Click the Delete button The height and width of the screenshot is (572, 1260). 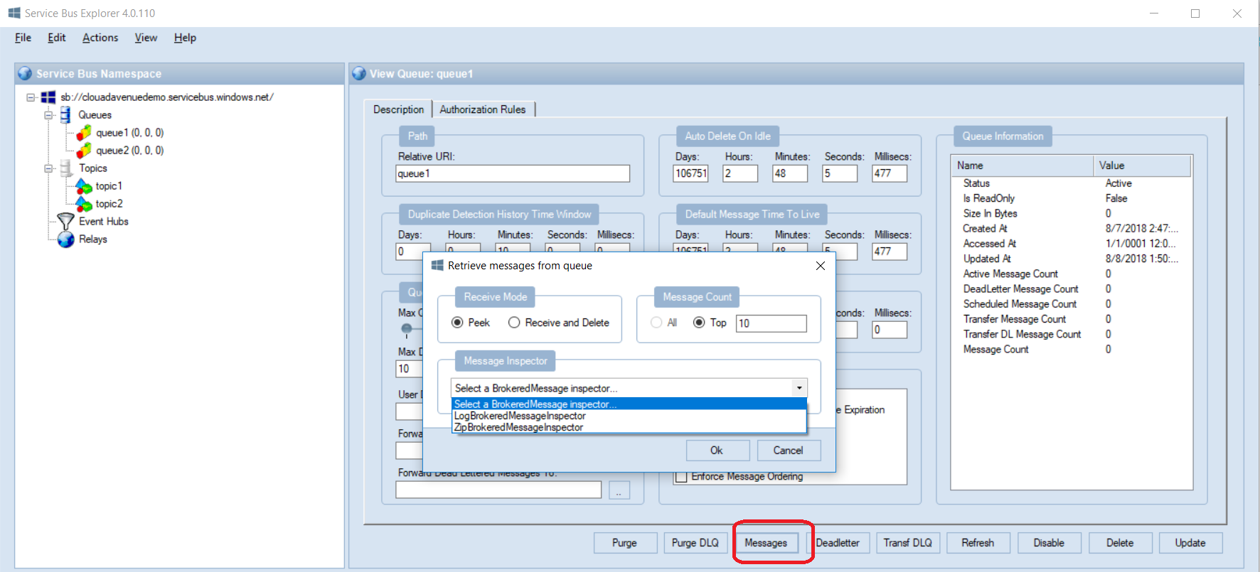pyautogui.click(x=1120, y=543)
